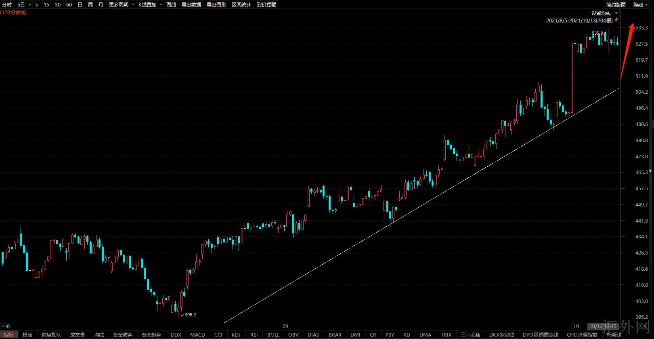Toggle the 分时 intraday view
The image size is (654, 339).
pyautogui.click(x=7, y=5)
